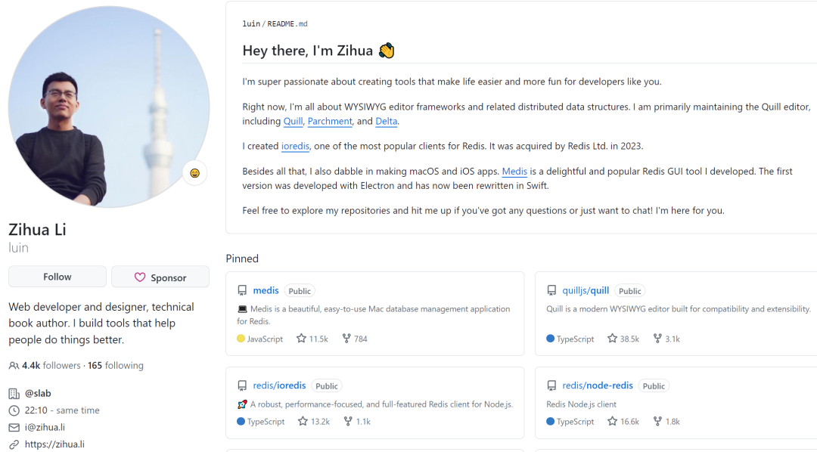The height and width of the screenshot is (452, 817).
Task: Open the pinned redis/node-redis repository
Action: coord(597,385)
